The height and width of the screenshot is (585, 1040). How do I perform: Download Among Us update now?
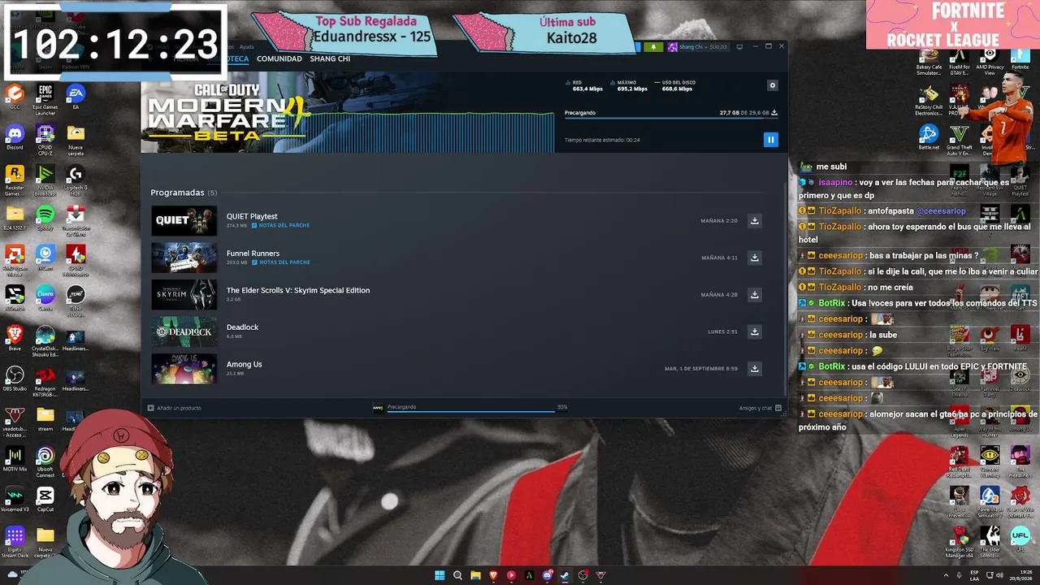tap(755, 369)
